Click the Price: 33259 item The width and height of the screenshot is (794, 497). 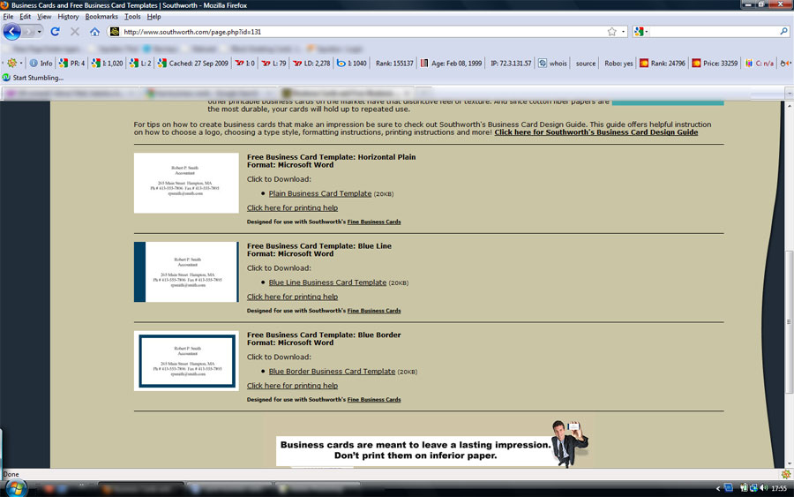[x=715, y=64]
